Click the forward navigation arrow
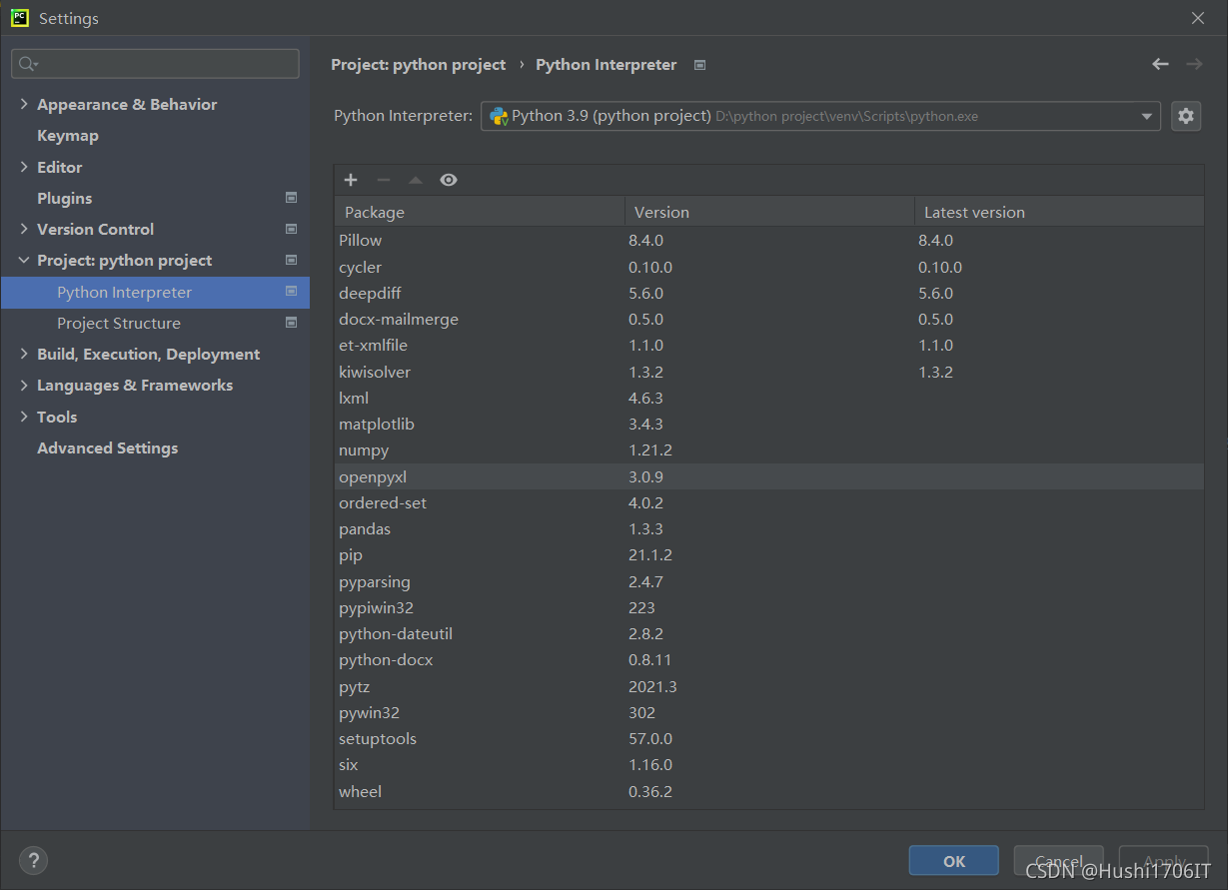This screenshot has height=890, width=1228. [1194, 64]
